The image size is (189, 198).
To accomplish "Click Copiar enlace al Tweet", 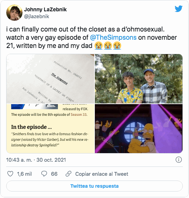I will click(x=102, y=174).
